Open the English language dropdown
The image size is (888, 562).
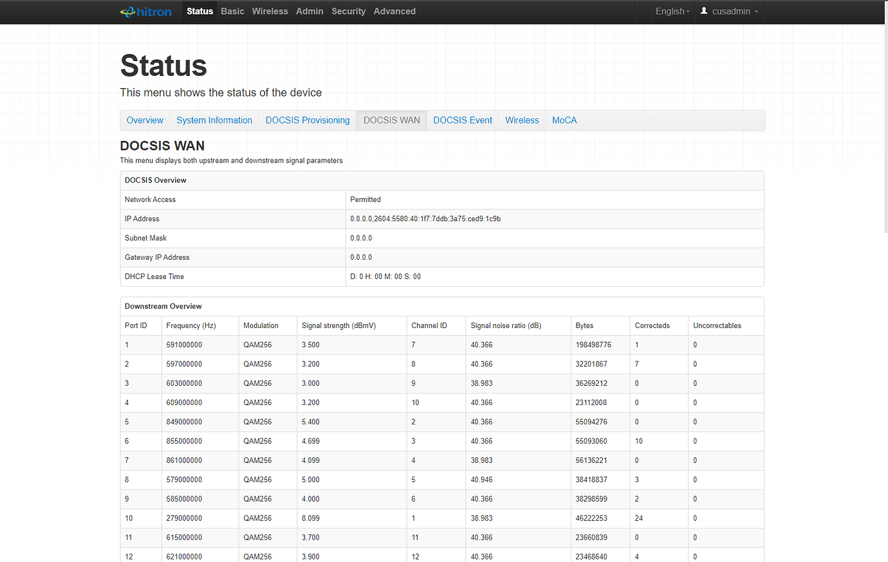coord(671,11)
